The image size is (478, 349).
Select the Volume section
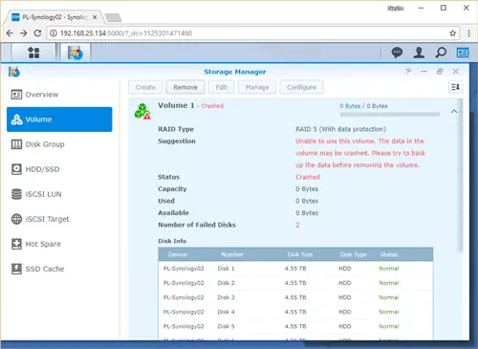tap(59, 120)
